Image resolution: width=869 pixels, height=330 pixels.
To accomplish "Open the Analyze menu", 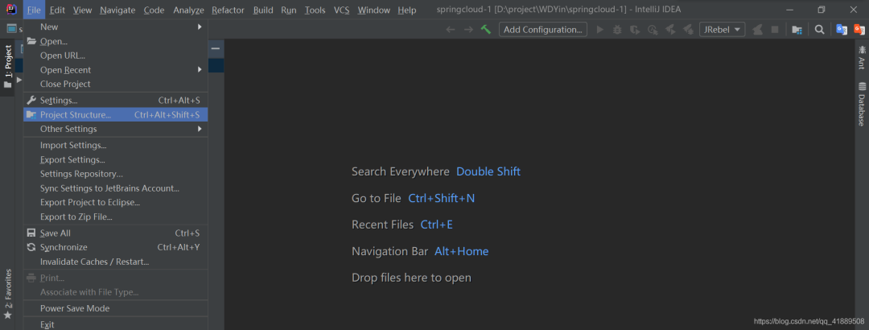I will [188, 10].
